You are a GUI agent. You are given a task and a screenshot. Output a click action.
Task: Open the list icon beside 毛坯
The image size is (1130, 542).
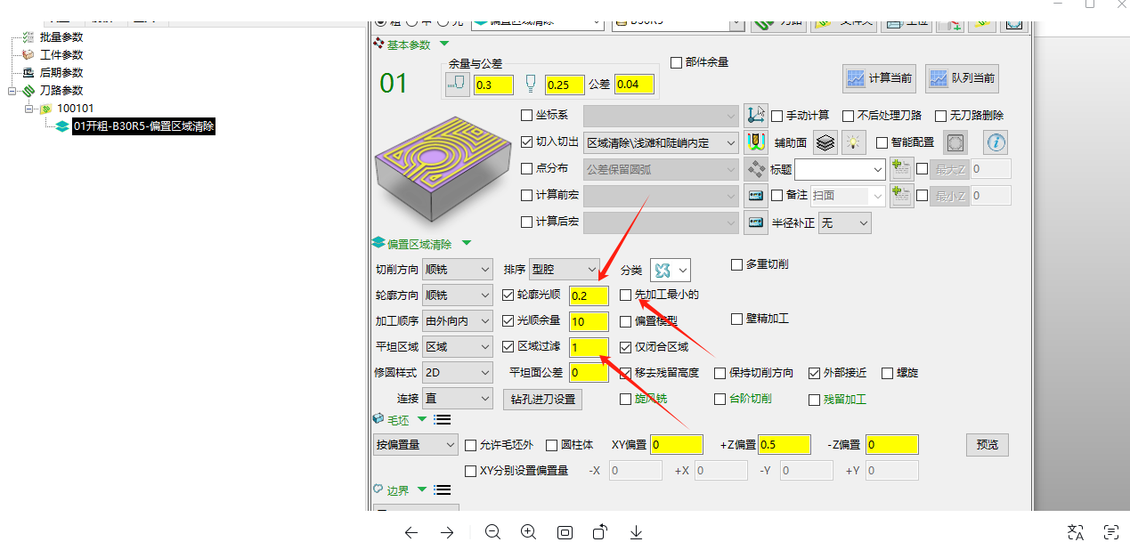click(x=443, y=419)
